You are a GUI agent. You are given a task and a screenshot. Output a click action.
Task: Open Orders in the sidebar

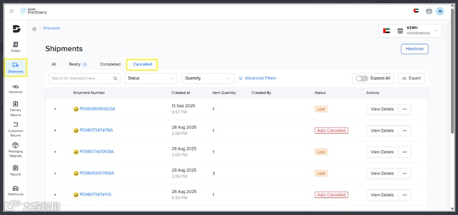[x=15, y=47]
